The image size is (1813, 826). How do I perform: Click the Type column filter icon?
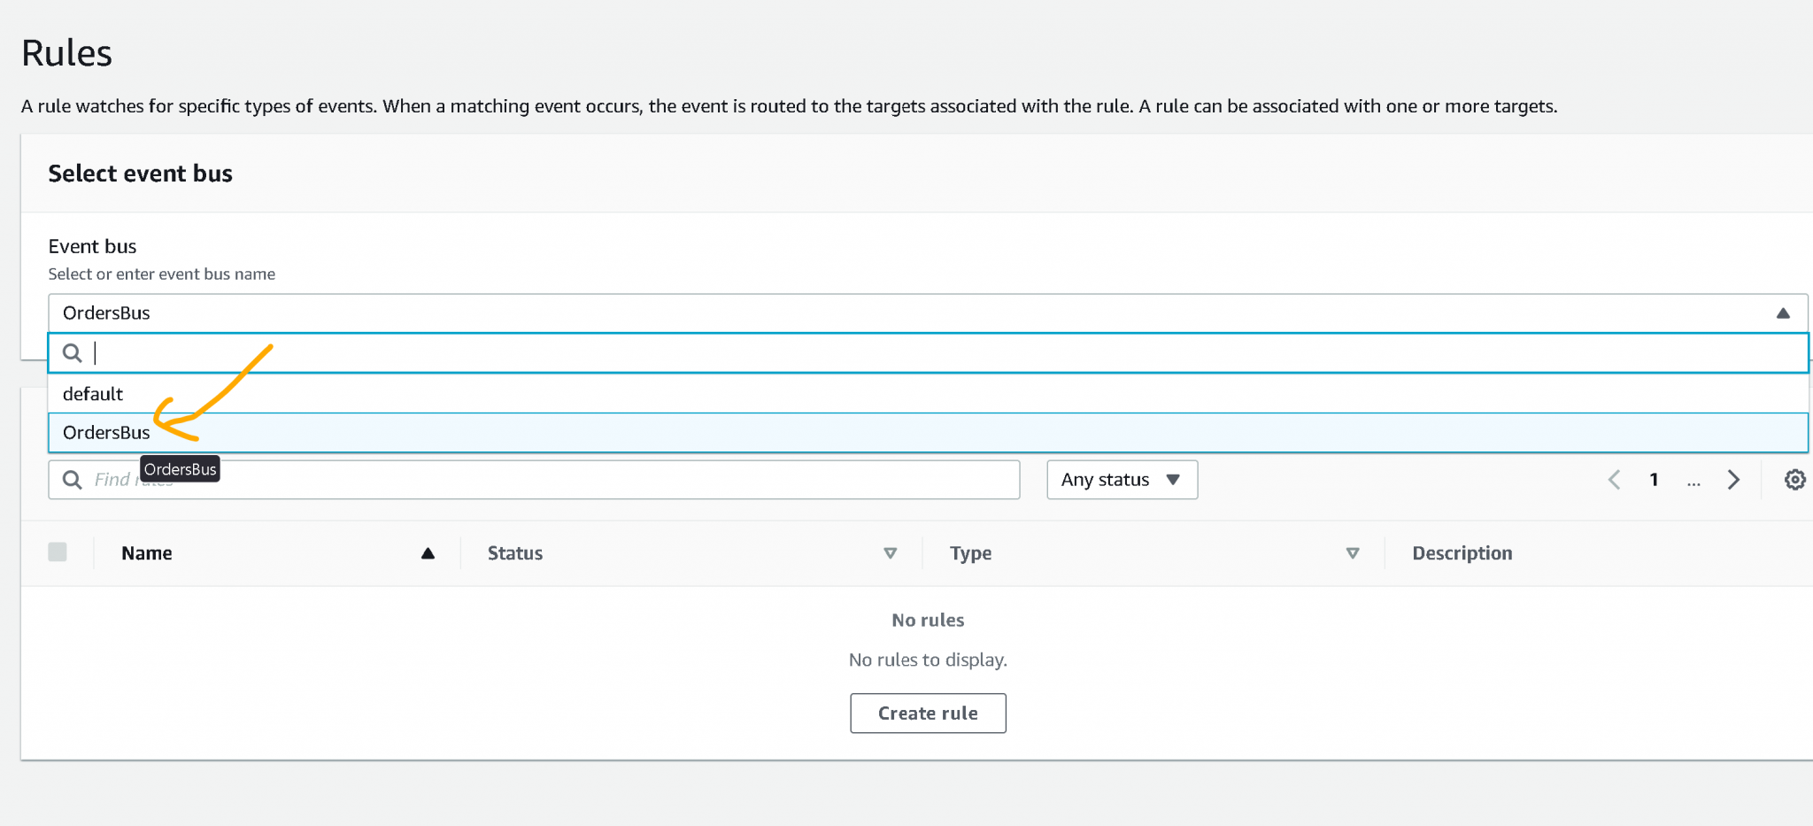1353,552
